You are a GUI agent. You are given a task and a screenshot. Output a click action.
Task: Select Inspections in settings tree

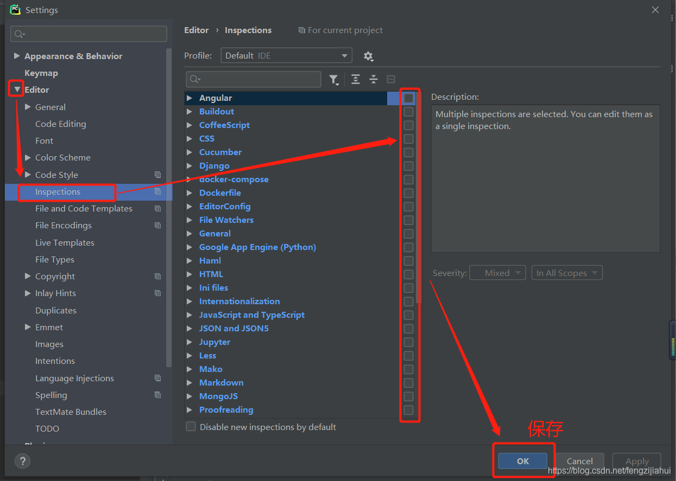click(x=58, y=191)
